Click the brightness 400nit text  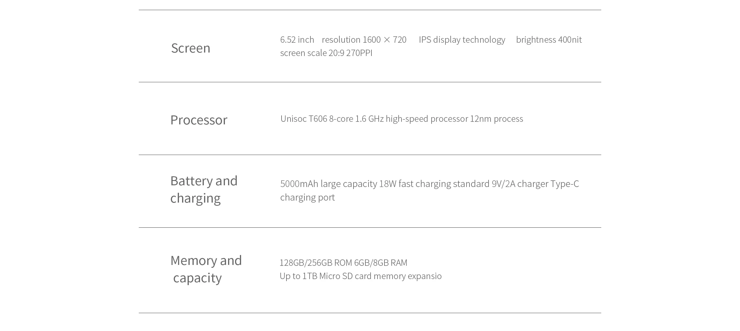click(549, 40)
